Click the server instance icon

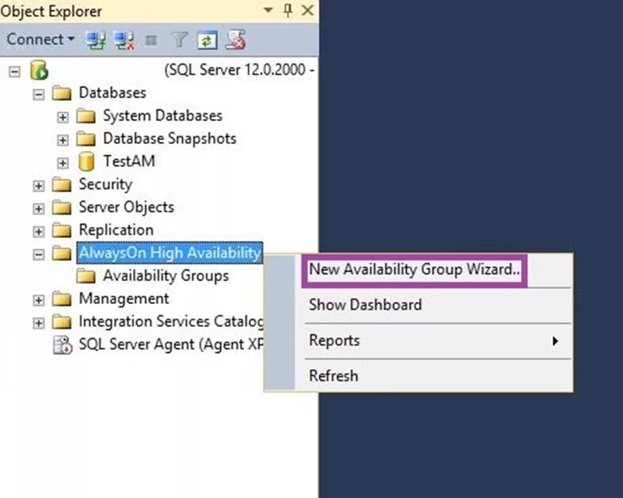[x=40, y=70]
